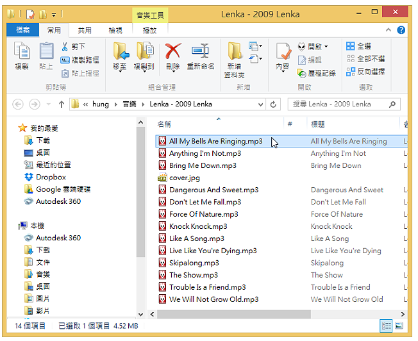Click the horizontal scrollbar of file list
This screenshot has height=341, width=418.
tap(234, 314)
